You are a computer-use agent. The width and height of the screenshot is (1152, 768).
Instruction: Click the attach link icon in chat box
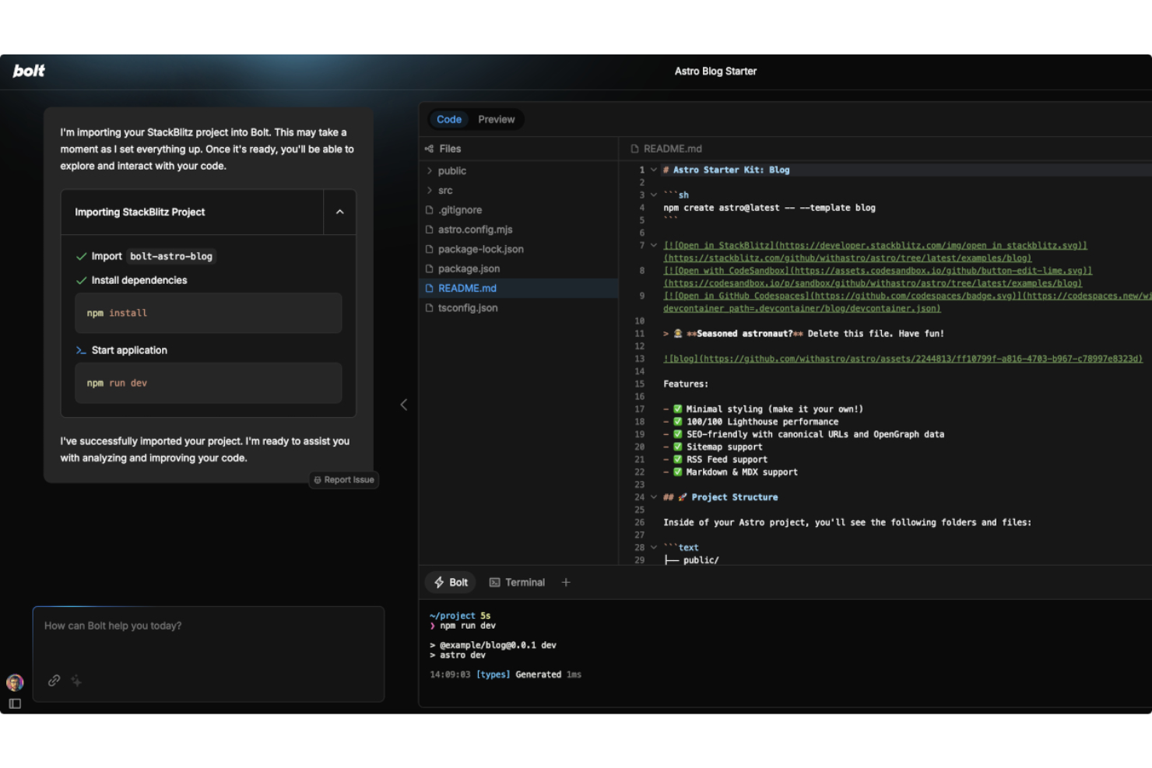tap(54, 681)
